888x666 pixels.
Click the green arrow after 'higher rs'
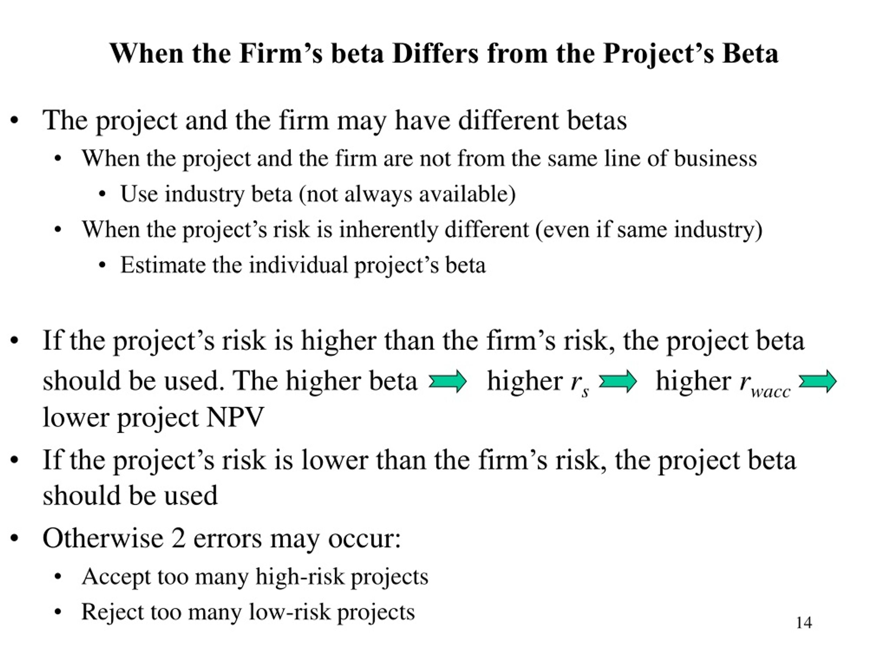[617, 381]
